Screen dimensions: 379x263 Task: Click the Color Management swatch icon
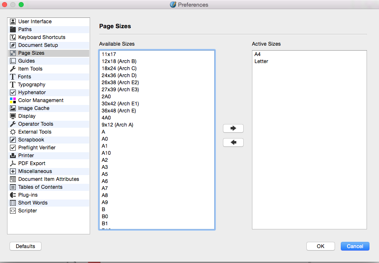coord(13,100)
